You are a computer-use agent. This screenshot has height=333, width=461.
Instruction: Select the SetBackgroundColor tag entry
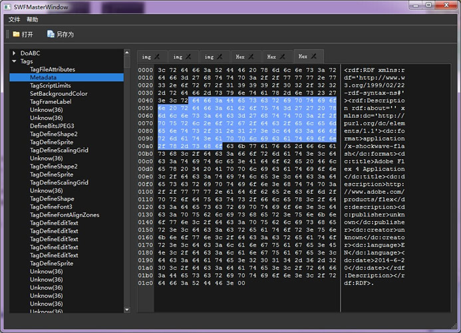click(59, 94)
